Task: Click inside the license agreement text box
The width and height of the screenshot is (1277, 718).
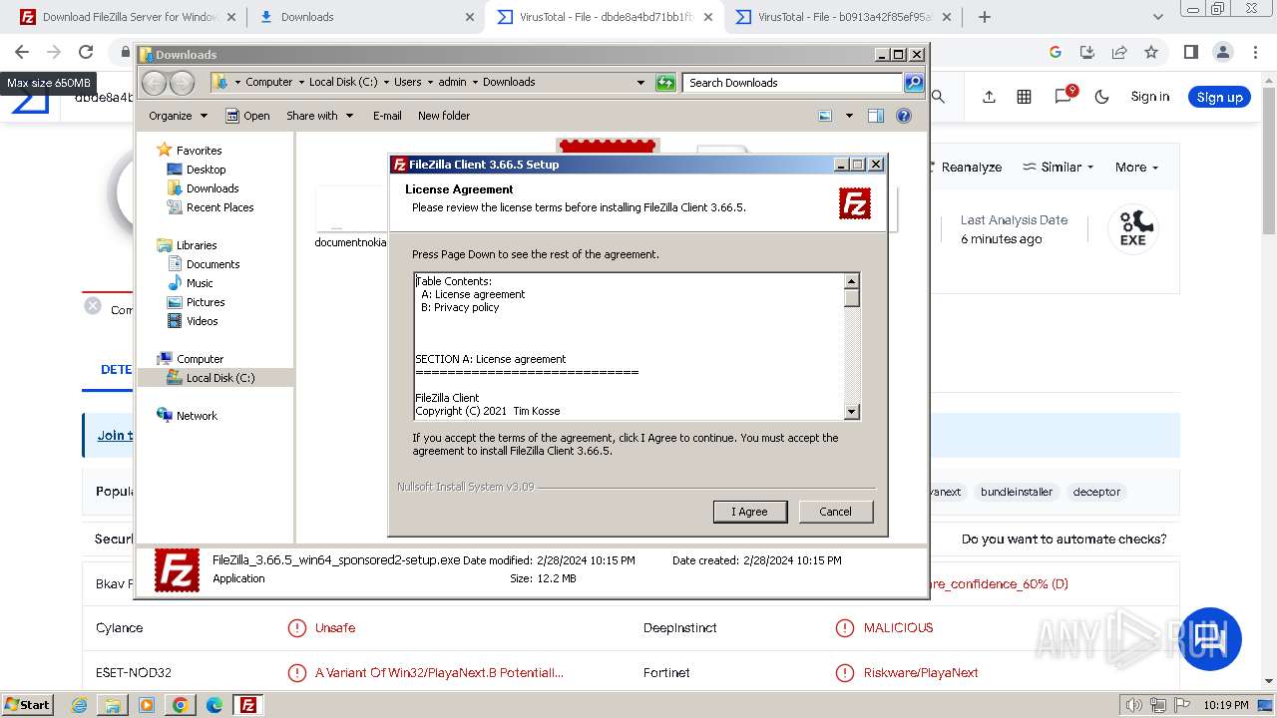Action: pyautogui.click(x=629, y=346)
